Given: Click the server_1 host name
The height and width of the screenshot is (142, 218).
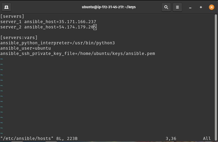Looking at the screenshot, I should point(11,22).
